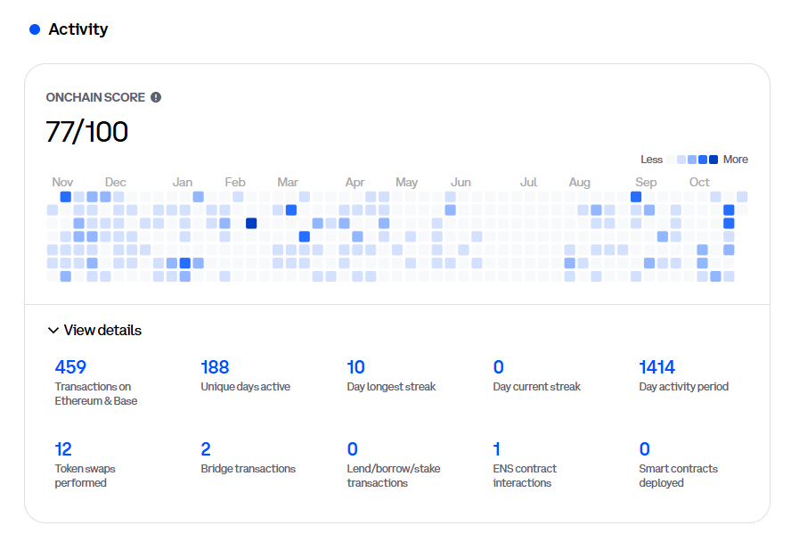Viewport: 791px width, 542px height.
Task: Select the 2 bridge transactions number
Action: coord(206,448)
